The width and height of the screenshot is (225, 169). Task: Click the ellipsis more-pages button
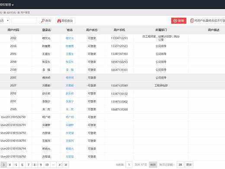pos(53,165)
